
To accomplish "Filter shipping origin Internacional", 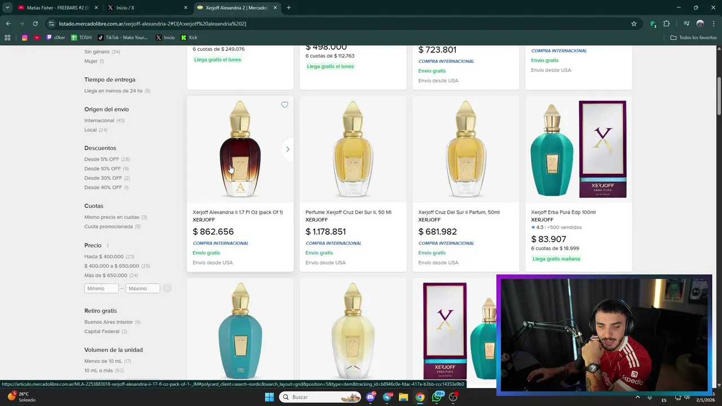I will tap(104, 121).
